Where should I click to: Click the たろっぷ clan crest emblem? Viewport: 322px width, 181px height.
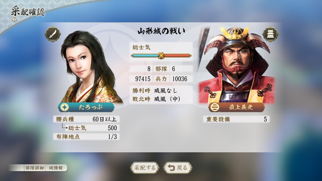64,107
